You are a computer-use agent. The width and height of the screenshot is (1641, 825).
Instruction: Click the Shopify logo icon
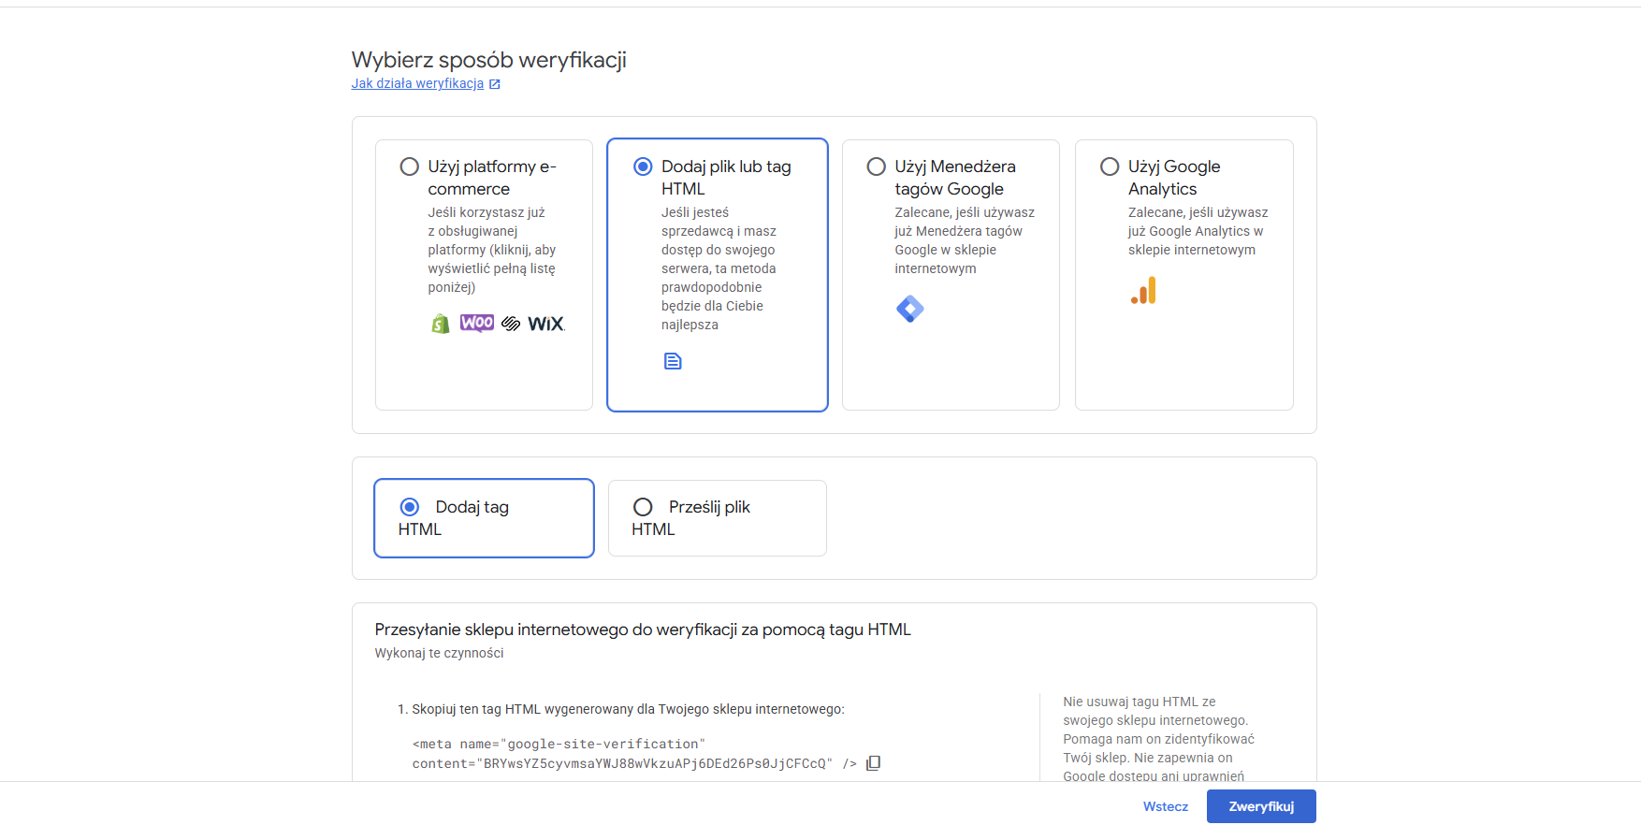click(x=440, y=324)
